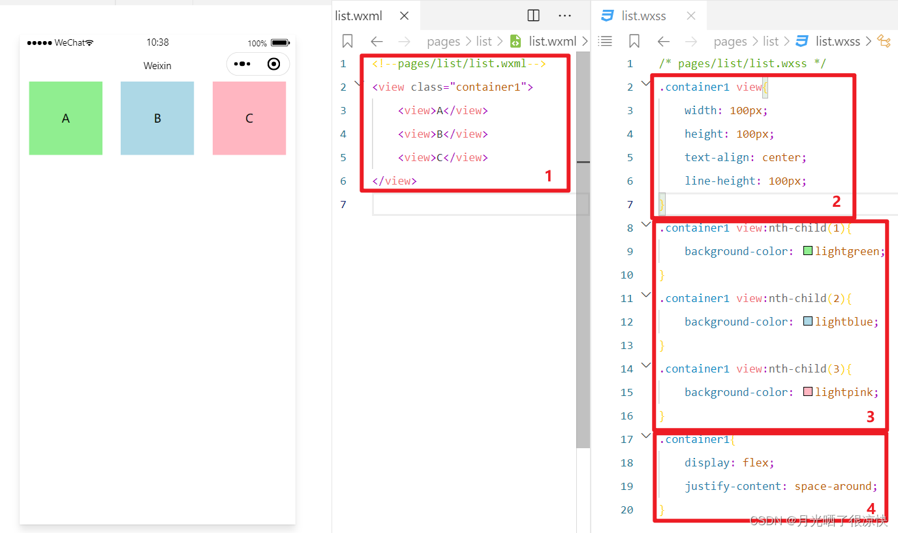Collapse the .container1 view rule on line 2
This screenshot has height=533, width=898.
[x=645, y=84]
